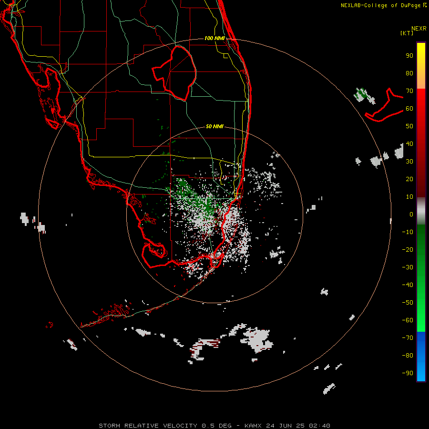Click the 0 scale value
The image size is (429, 429).
411,214
